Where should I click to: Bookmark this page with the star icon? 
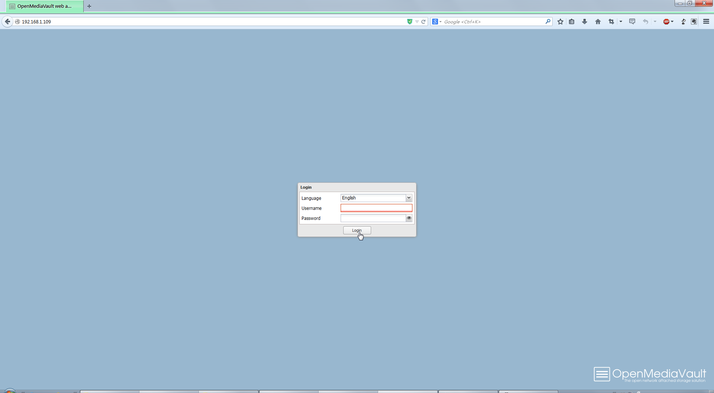(560, 22)
